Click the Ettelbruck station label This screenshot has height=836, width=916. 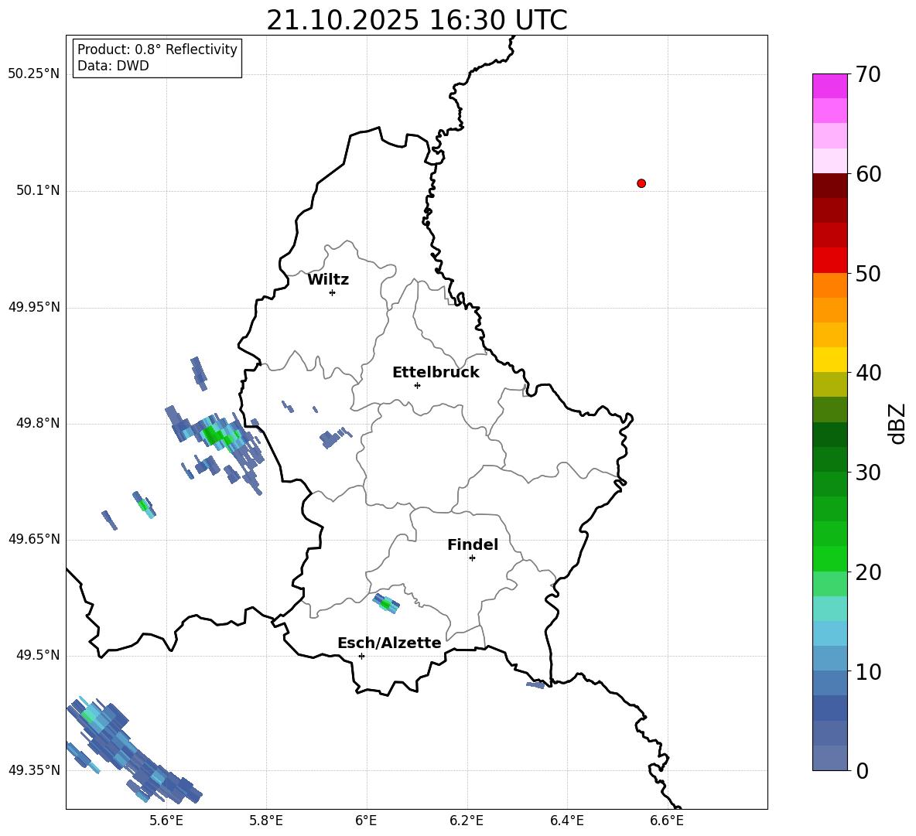[436, 373]
